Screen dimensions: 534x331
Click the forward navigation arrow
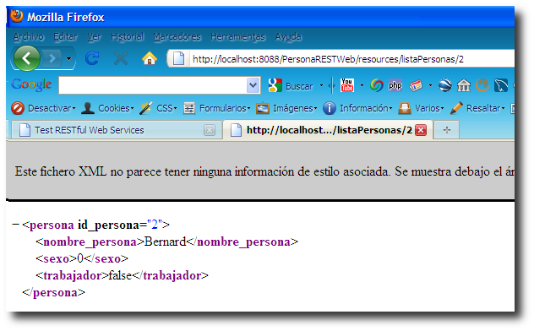(52, 58)
